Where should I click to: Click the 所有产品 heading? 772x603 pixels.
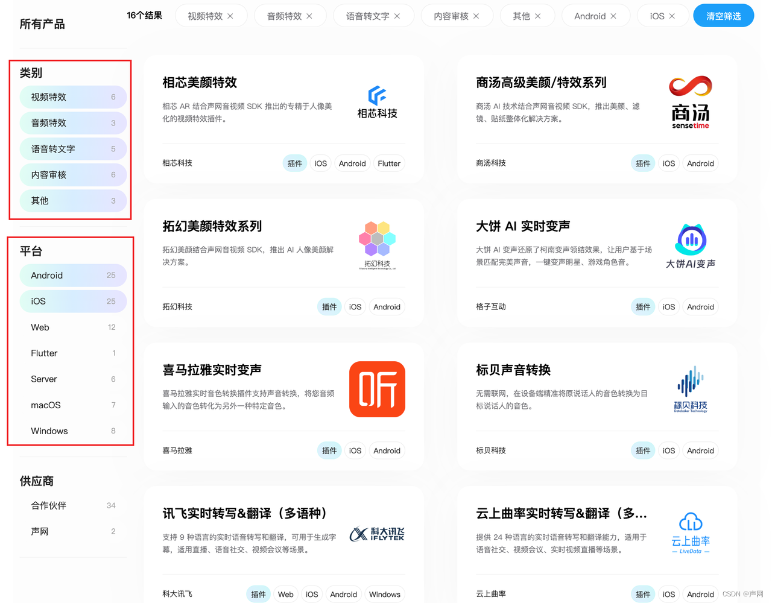pos(42,24)
